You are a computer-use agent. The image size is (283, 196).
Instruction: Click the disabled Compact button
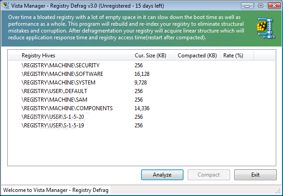[x=209, y=175]
